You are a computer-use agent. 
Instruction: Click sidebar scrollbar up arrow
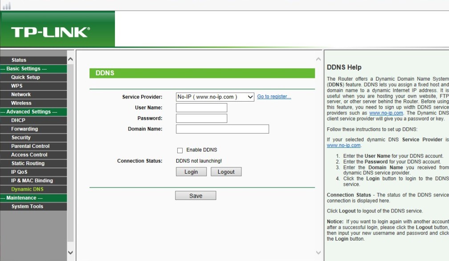[x=70, y=60]
